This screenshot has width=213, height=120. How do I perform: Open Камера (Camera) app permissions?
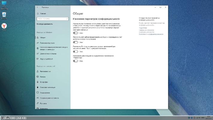[44, 77]
